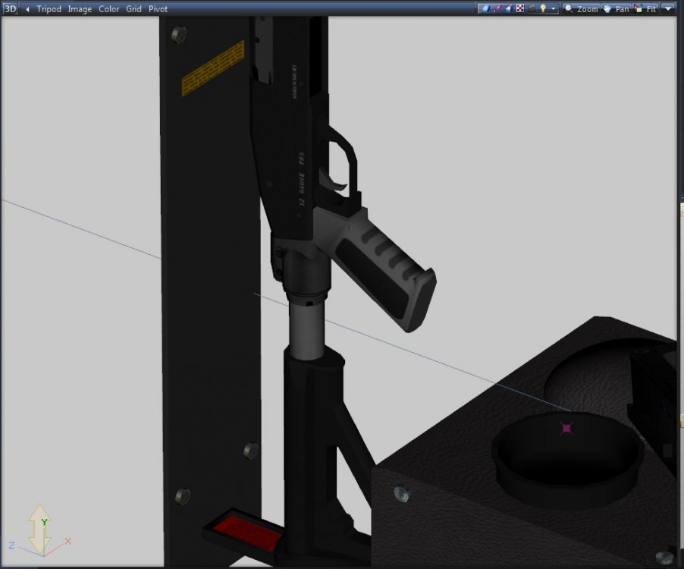
Task: Click the 3D view mode button
Action: point(11,9)
